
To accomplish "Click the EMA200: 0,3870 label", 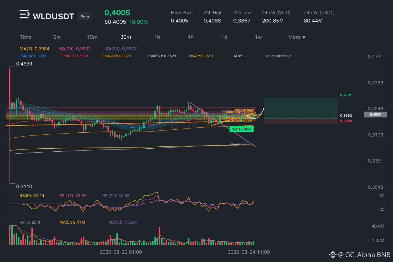I will 117,56.
